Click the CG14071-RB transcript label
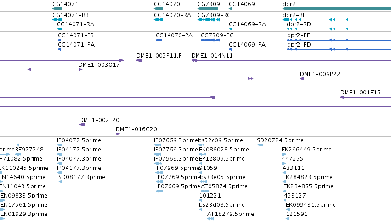This screenshot has width=391, height=221. [71, 15]
